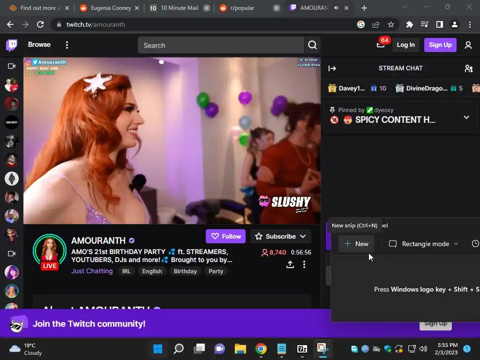
Task: Open the taskbar volume speaker icon
Action: (x=423, y=349)
